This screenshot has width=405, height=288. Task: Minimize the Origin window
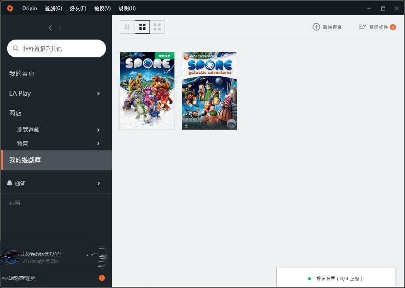click(x=369, y=8)
